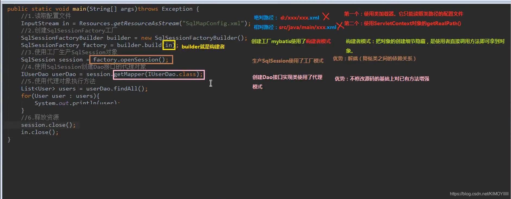
Task: Click the red note starting '第一个：使用类加载器'
Action: [404, 14]
